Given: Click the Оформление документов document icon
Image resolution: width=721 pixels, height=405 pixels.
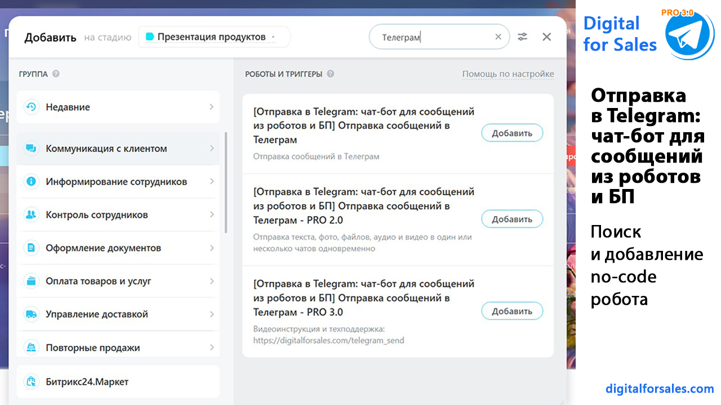Looking at the screenshot, I should click(31, 248).
